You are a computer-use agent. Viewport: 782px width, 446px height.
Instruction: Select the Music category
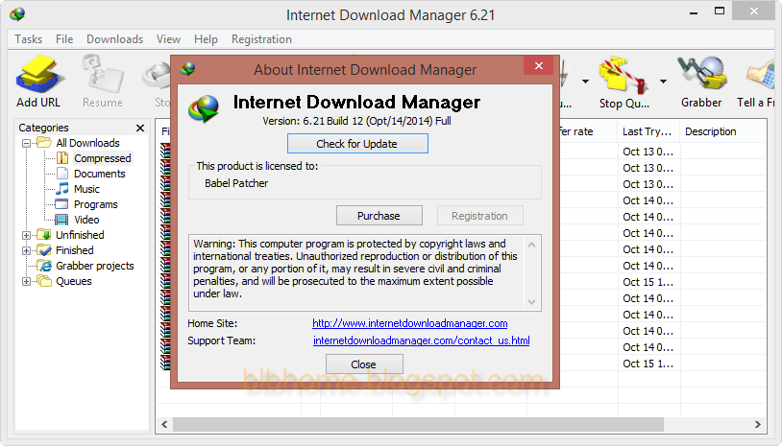(x=86, y=189)
